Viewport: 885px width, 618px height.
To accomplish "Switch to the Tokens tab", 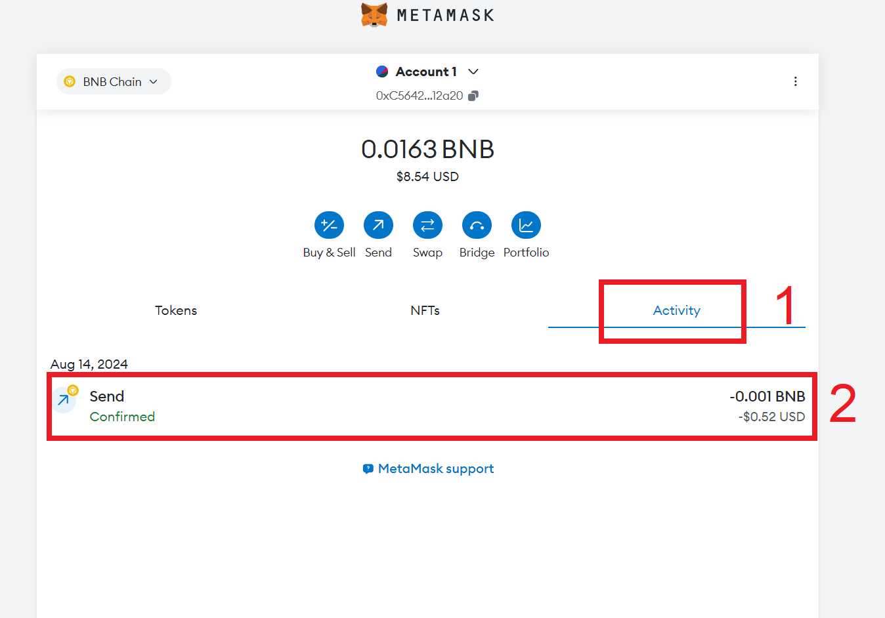I will [176, 310].
